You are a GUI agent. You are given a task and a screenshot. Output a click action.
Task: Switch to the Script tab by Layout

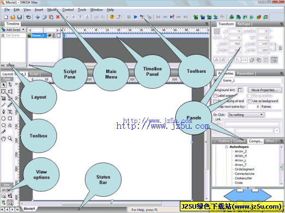(34, 74)
